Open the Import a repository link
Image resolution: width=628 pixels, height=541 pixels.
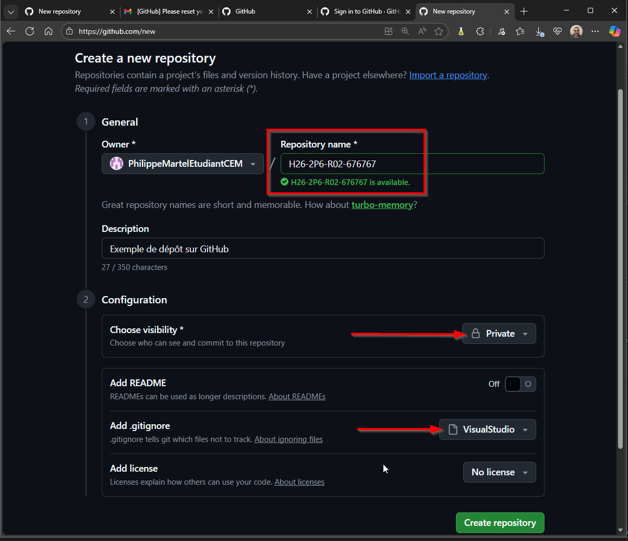[x=448, y=75]
